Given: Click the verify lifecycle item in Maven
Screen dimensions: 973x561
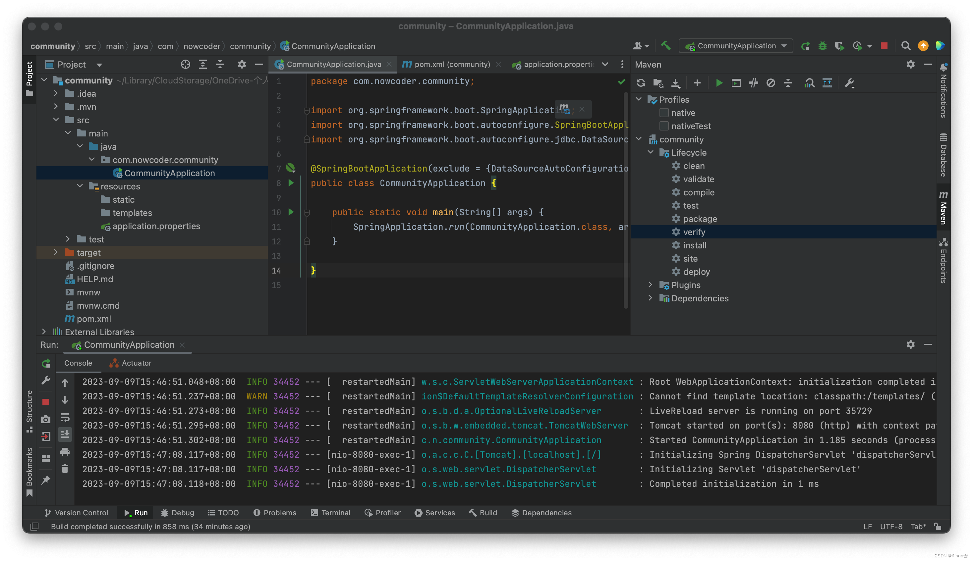Looking at the screenshot, I should point(694,232).
